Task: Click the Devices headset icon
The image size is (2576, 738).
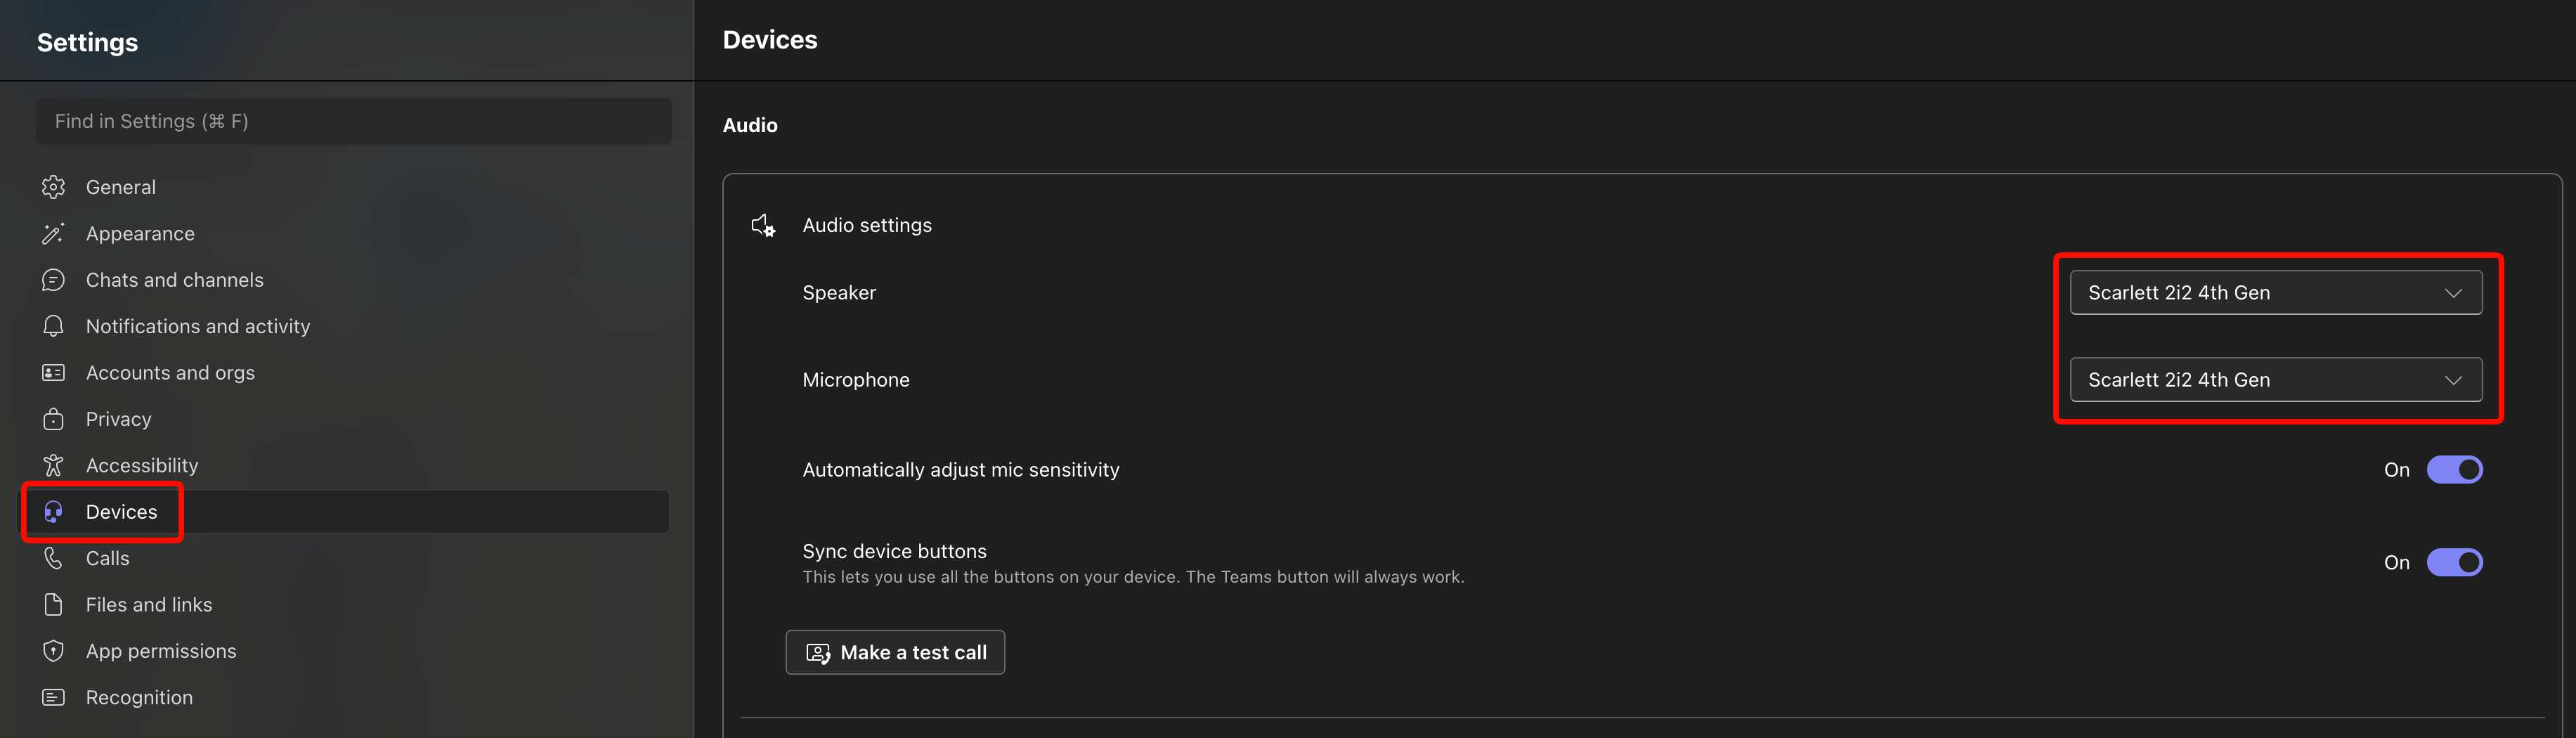Action: click(x=53, y=512)
